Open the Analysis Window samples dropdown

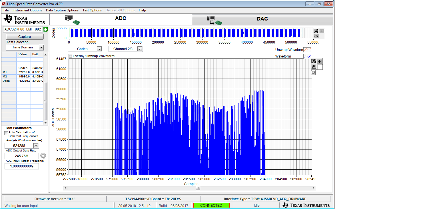coord(36,146)
